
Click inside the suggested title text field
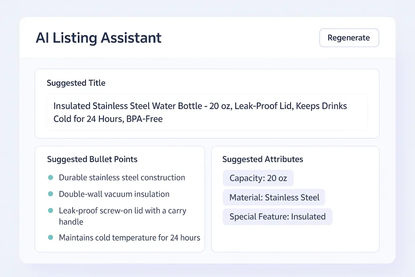tap(207, 112)
